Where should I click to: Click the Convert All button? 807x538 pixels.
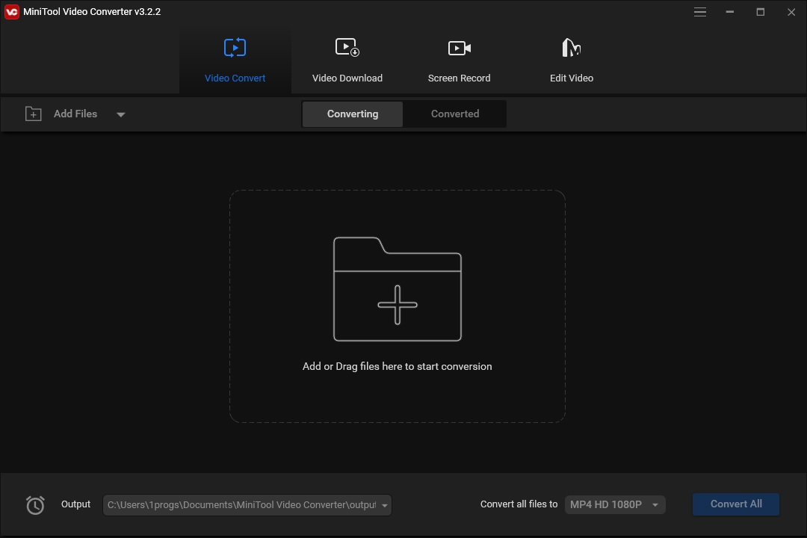pyautogui.click(x=735, y=504)
